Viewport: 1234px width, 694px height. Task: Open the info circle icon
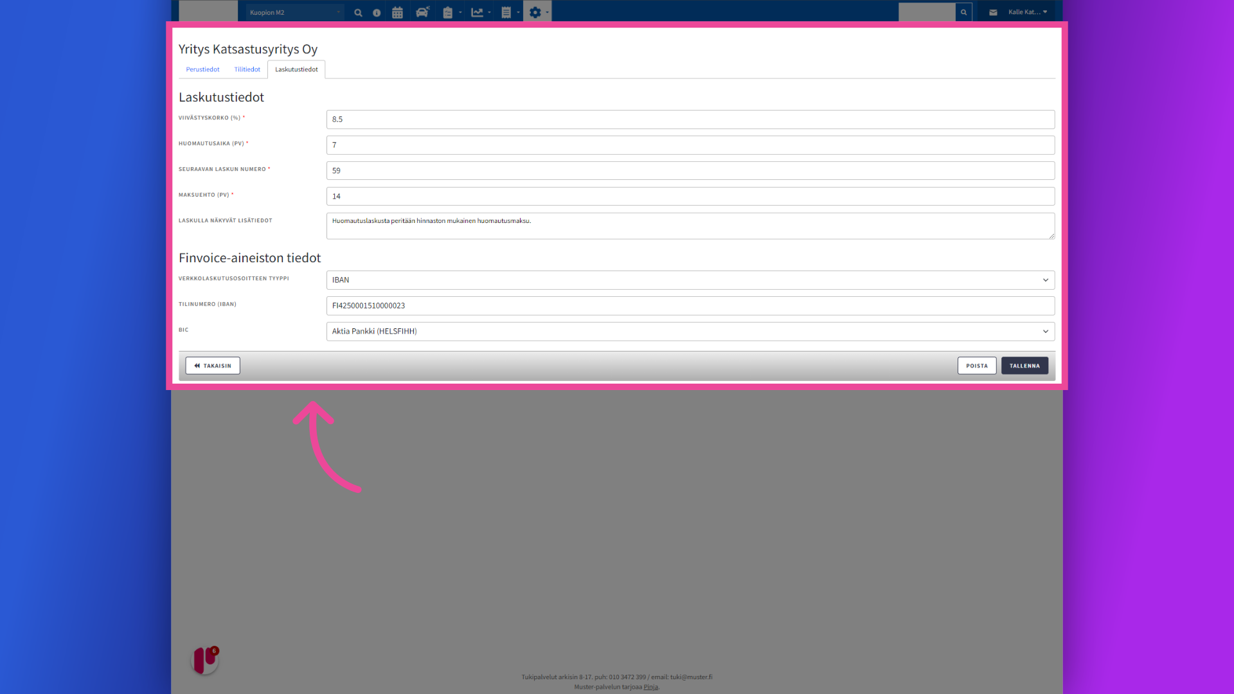coord(377,12)
